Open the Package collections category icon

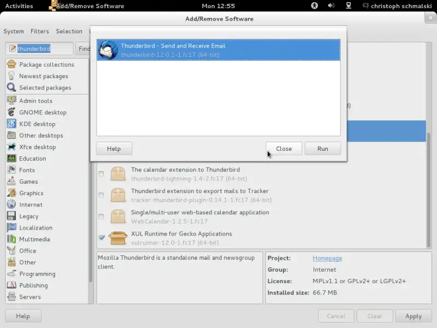pyautogui.click(x=11, y=65)
